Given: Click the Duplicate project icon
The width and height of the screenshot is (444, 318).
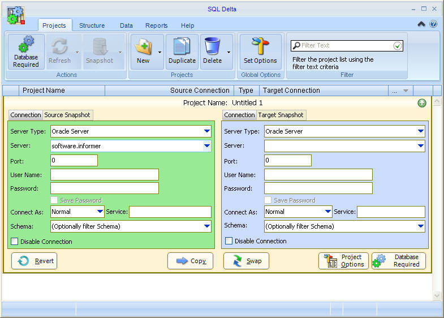Looking at the screenshot, I should pyautogui.click(x=182, y=52).
